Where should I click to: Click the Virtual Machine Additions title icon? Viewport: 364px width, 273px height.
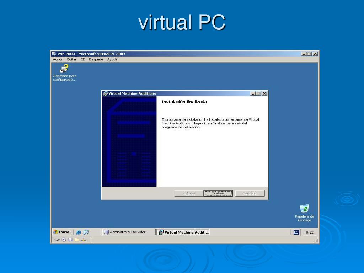click(105, 93)
